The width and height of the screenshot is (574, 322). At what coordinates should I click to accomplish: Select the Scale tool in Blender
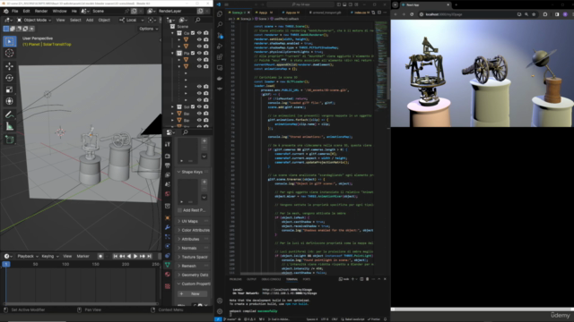[10, 89]
